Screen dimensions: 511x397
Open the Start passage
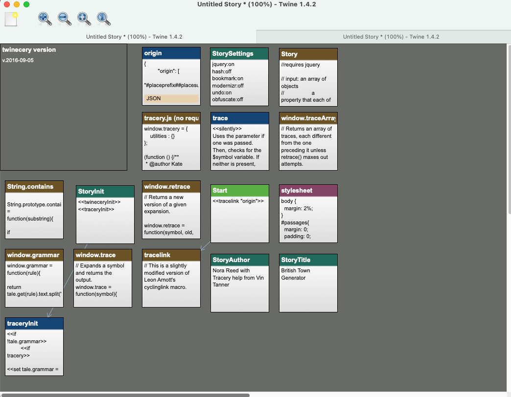point(239,213)
